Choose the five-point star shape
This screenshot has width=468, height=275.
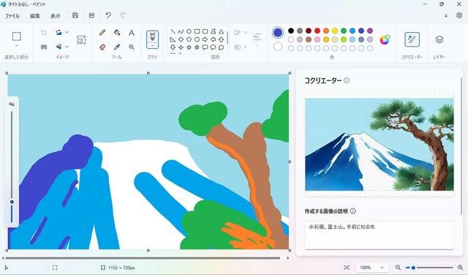[x=189, y=47]
